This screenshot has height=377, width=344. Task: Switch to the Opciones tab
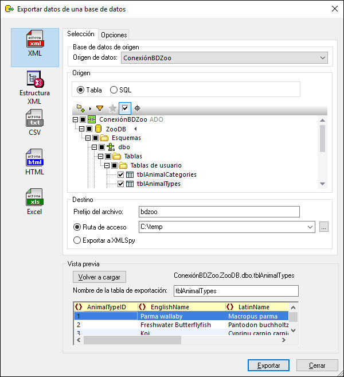click(x=114, y=35)
